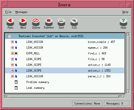The width and height of the screenshot is (134, 110).
Task: Open the File menu
Action: 8,12
